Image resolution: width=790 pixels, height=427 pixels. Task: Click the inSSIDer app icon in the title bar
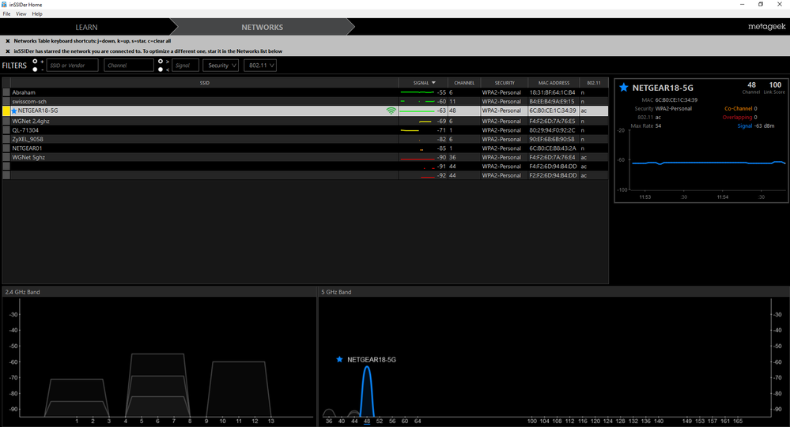coord(4,5)
